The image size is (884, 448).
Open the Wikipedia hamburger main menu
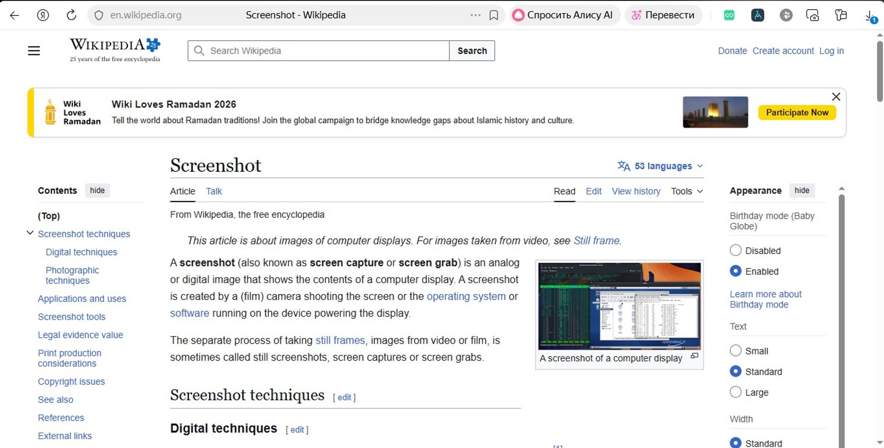click(34, 51)
